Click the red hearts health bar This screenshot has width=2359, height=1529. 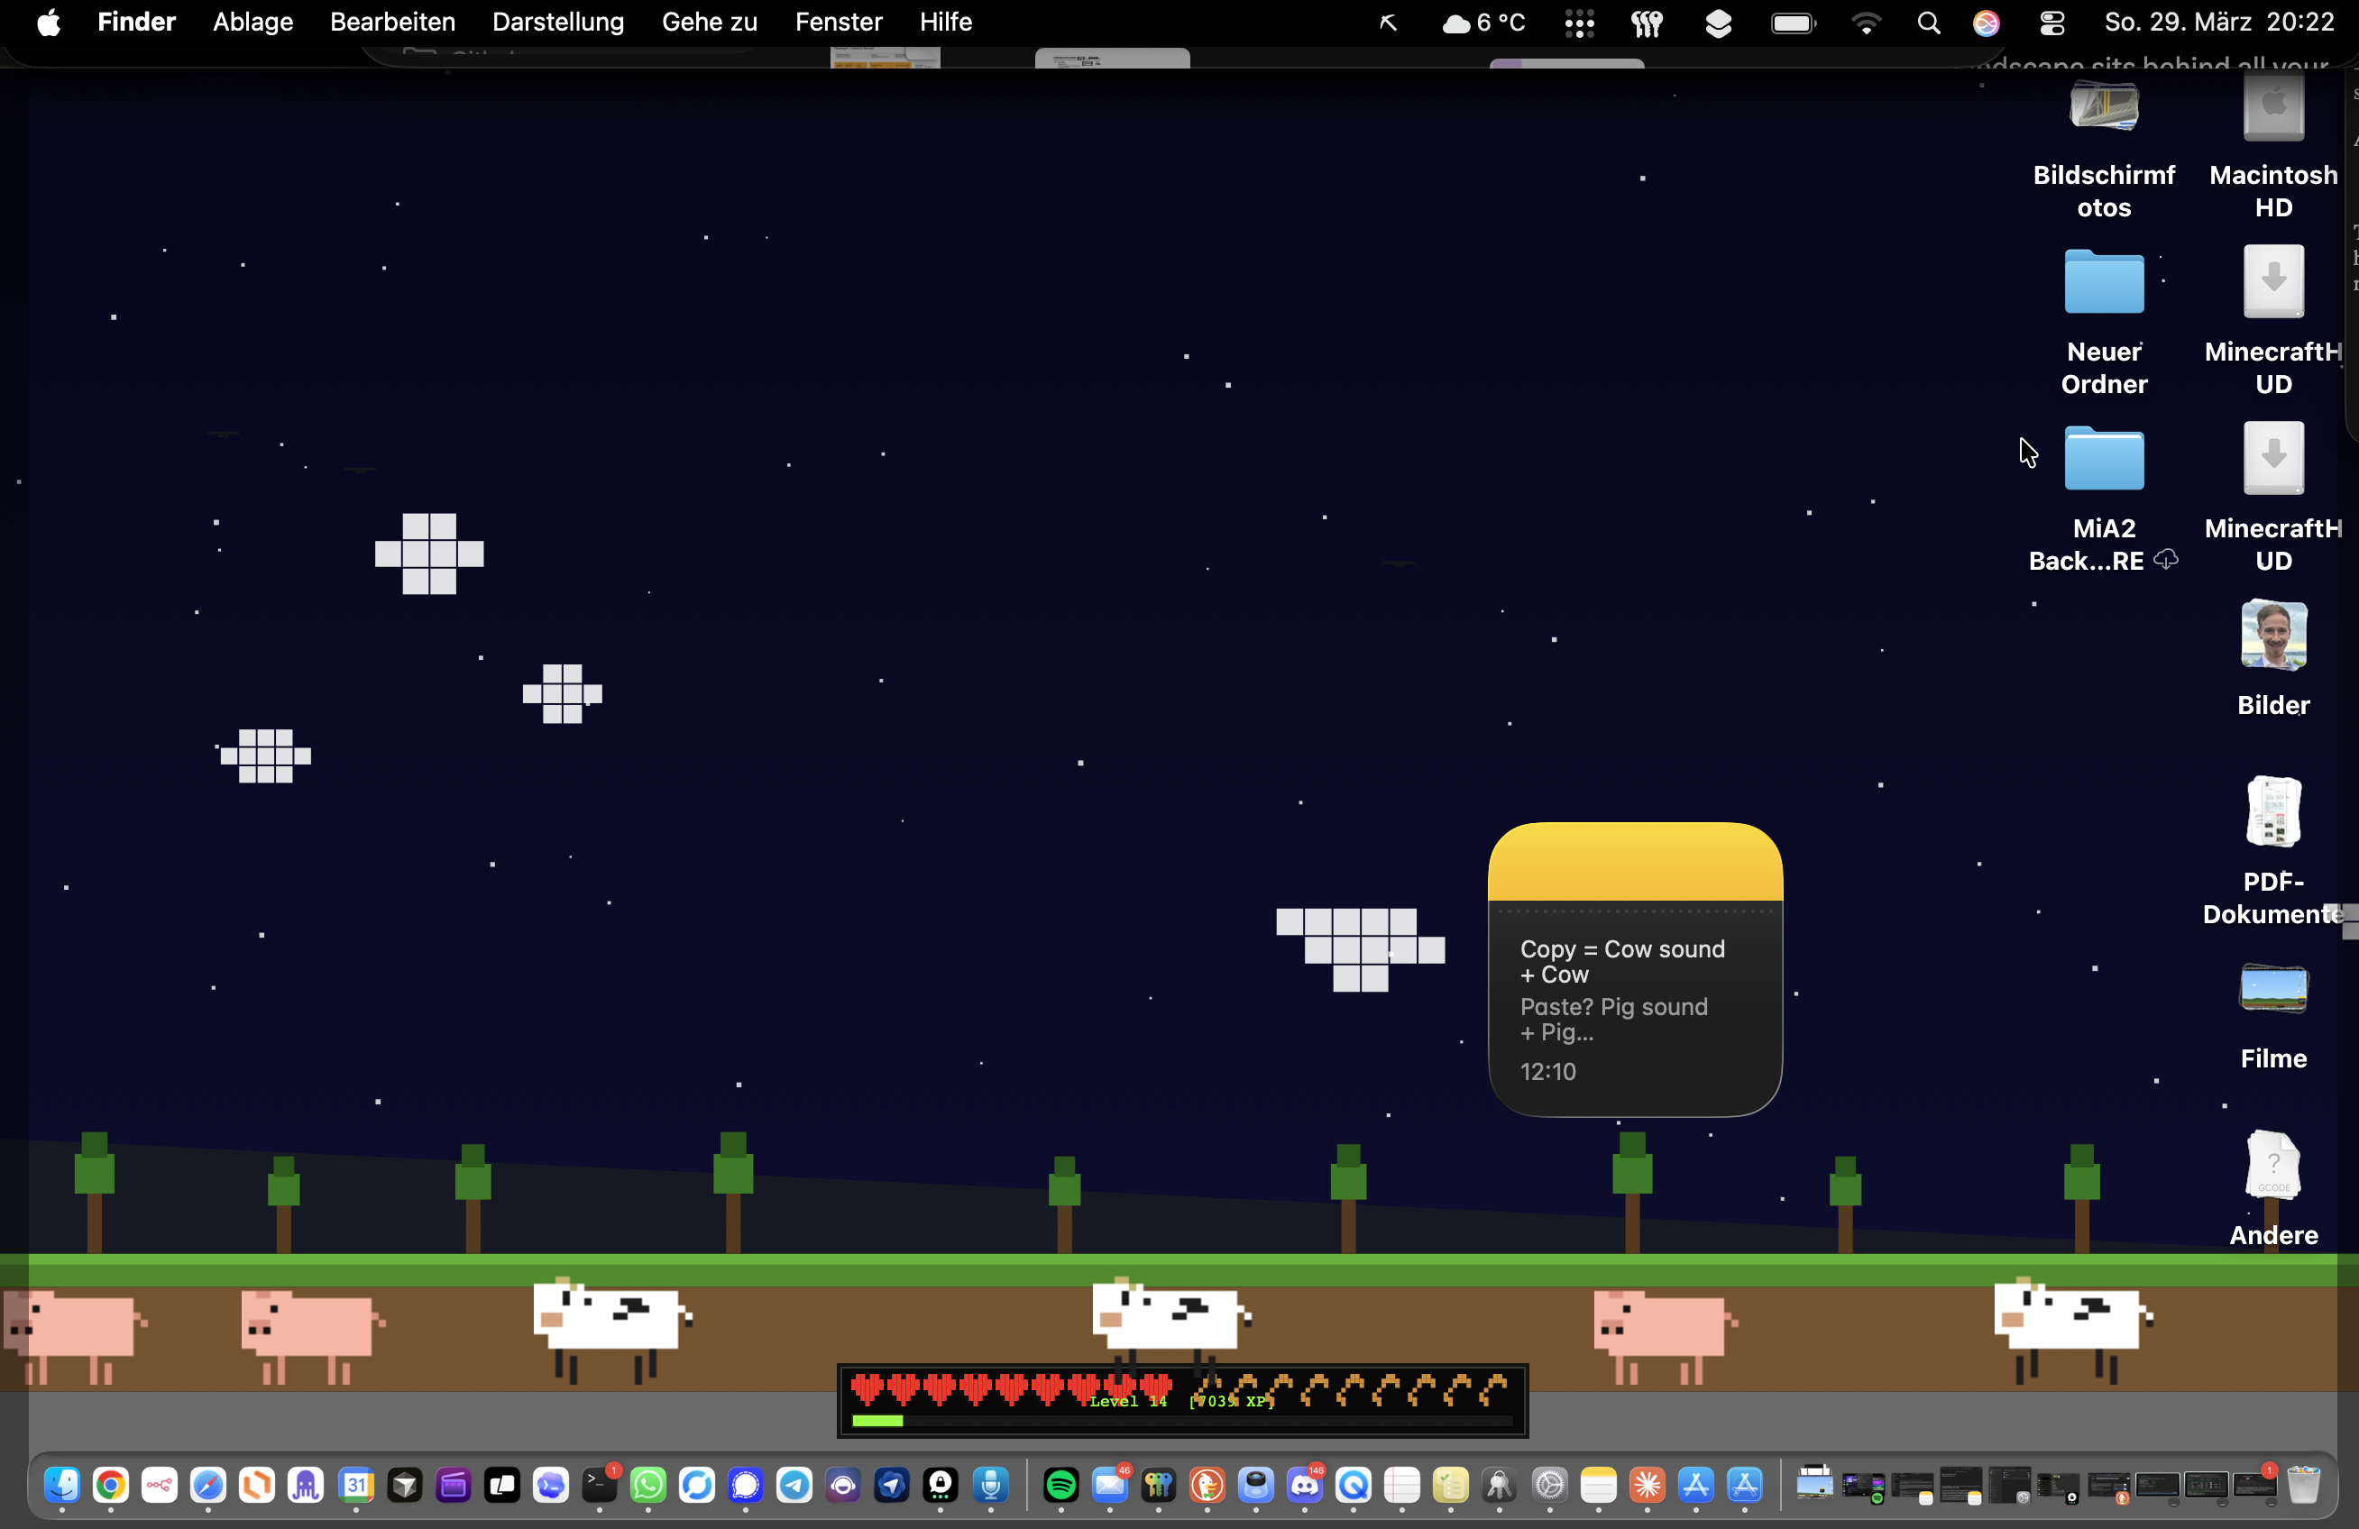point(1012,1389)
